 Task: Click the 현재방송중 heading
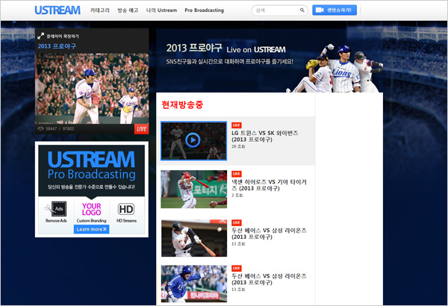click(182, 104)
